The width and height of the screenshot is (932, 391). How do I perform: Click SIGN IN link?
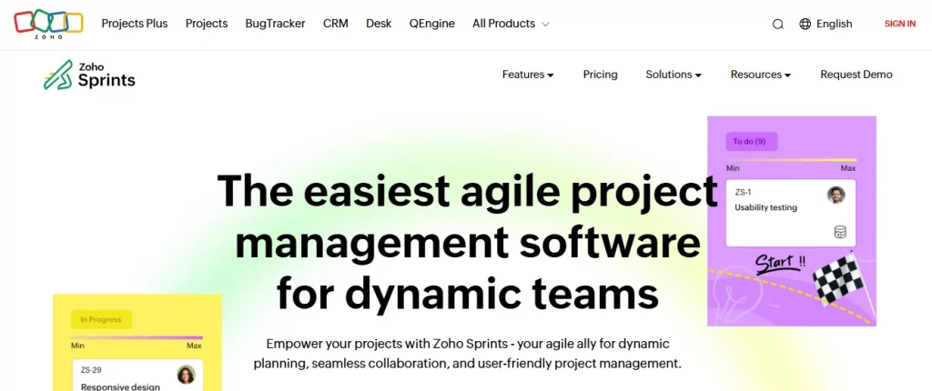pos(900,24)
